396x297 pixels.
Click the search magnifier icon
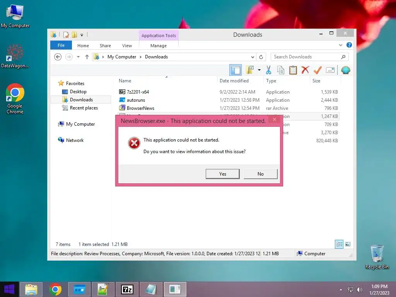(x=343, y=57)
